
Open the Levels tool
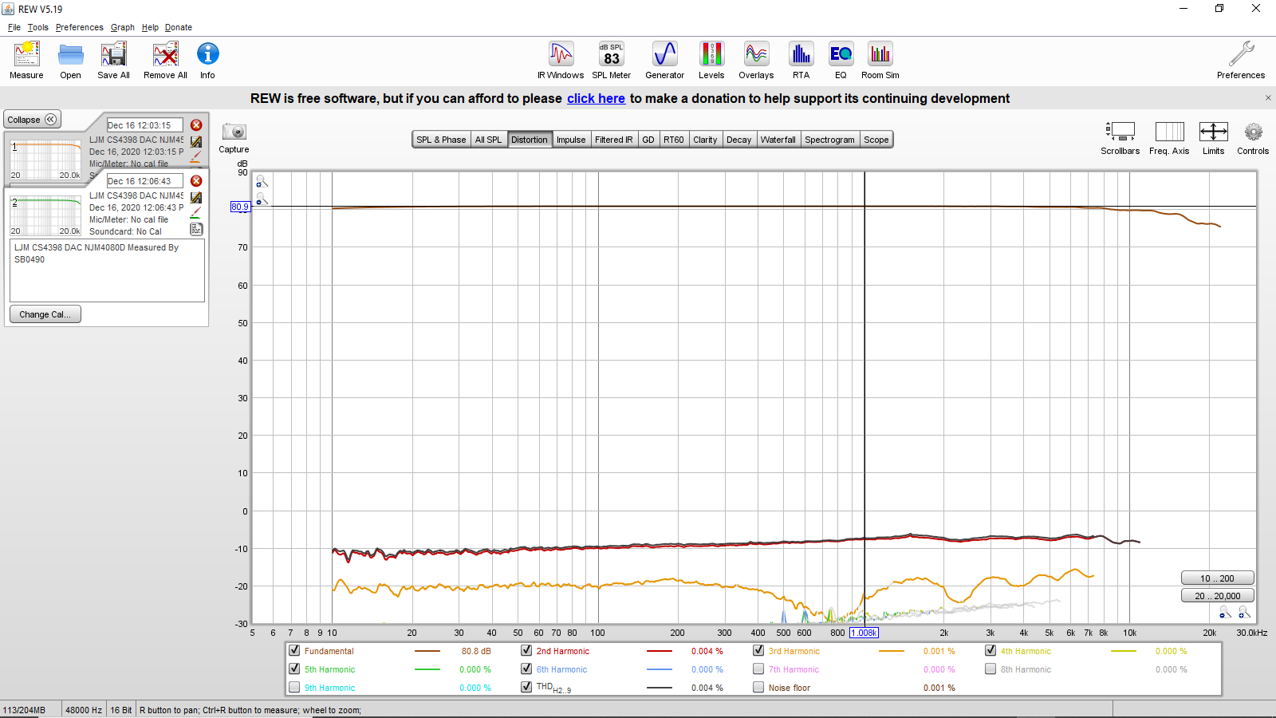(711, 61)
